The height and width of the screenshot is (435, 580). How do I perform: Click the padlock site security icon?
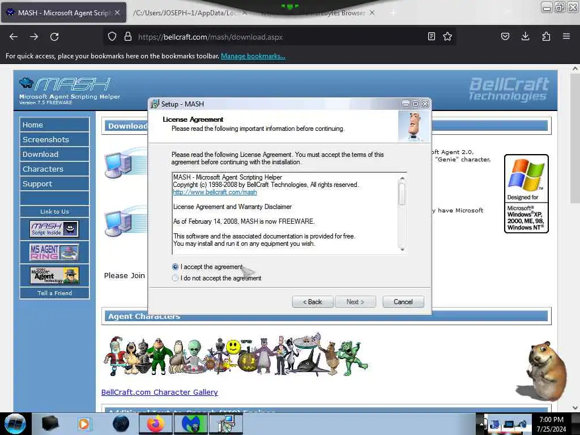[x=128, y=37]
